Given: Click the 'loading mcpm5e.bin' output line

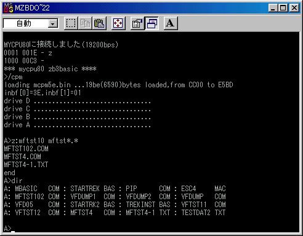Looking at the screenshot, I should click(x=119, y=85).
